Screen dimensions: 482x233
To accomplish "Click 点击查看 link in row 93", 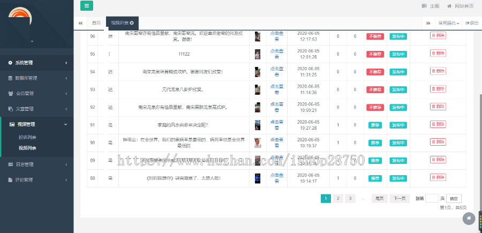I will (277, 89).
